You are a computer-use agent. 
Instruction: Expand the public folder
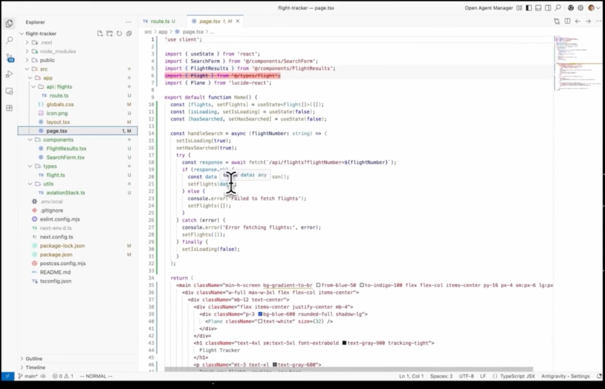[x=27, y=60]
